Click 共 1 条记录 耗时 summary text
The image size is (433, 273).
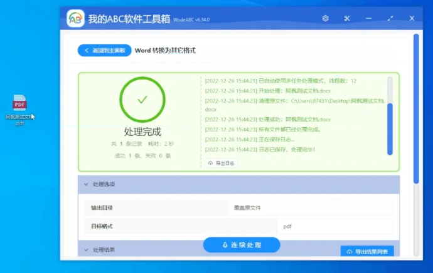[x=142, y=144]
